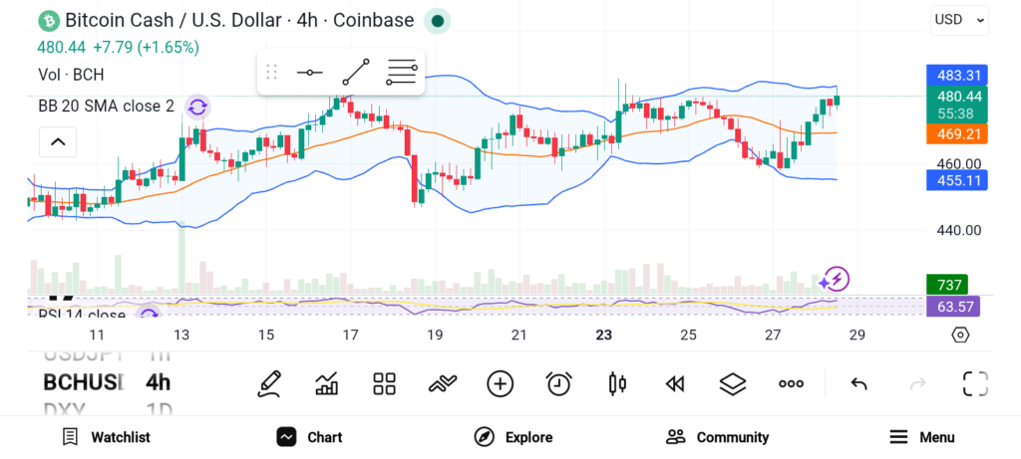Open the object tree layers icon
The image size is (1021, 459).
click(733, 383)
